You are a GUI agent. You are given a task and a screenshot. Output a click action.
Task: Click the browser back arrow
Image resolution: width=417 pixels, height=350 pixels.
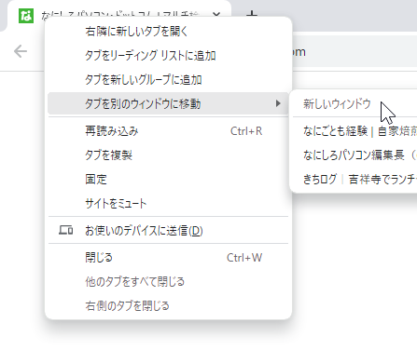(21, 51)
